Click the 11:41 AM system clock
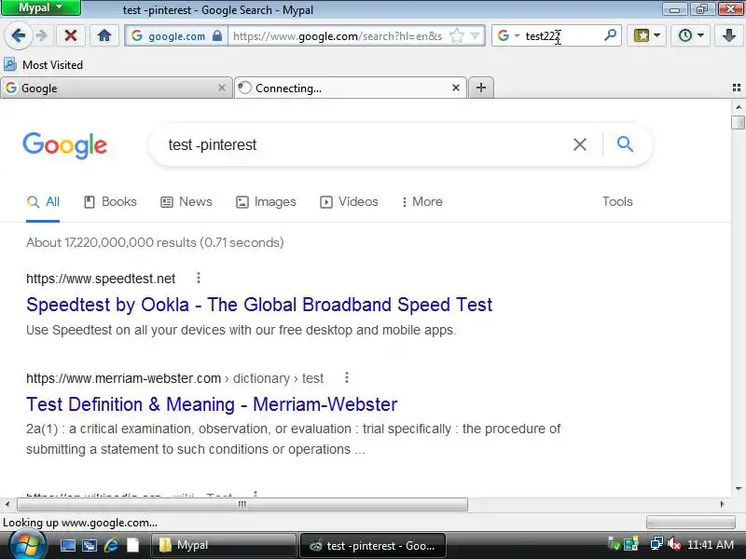Screen dimensions: 746x559 click(x=711, y=545)
